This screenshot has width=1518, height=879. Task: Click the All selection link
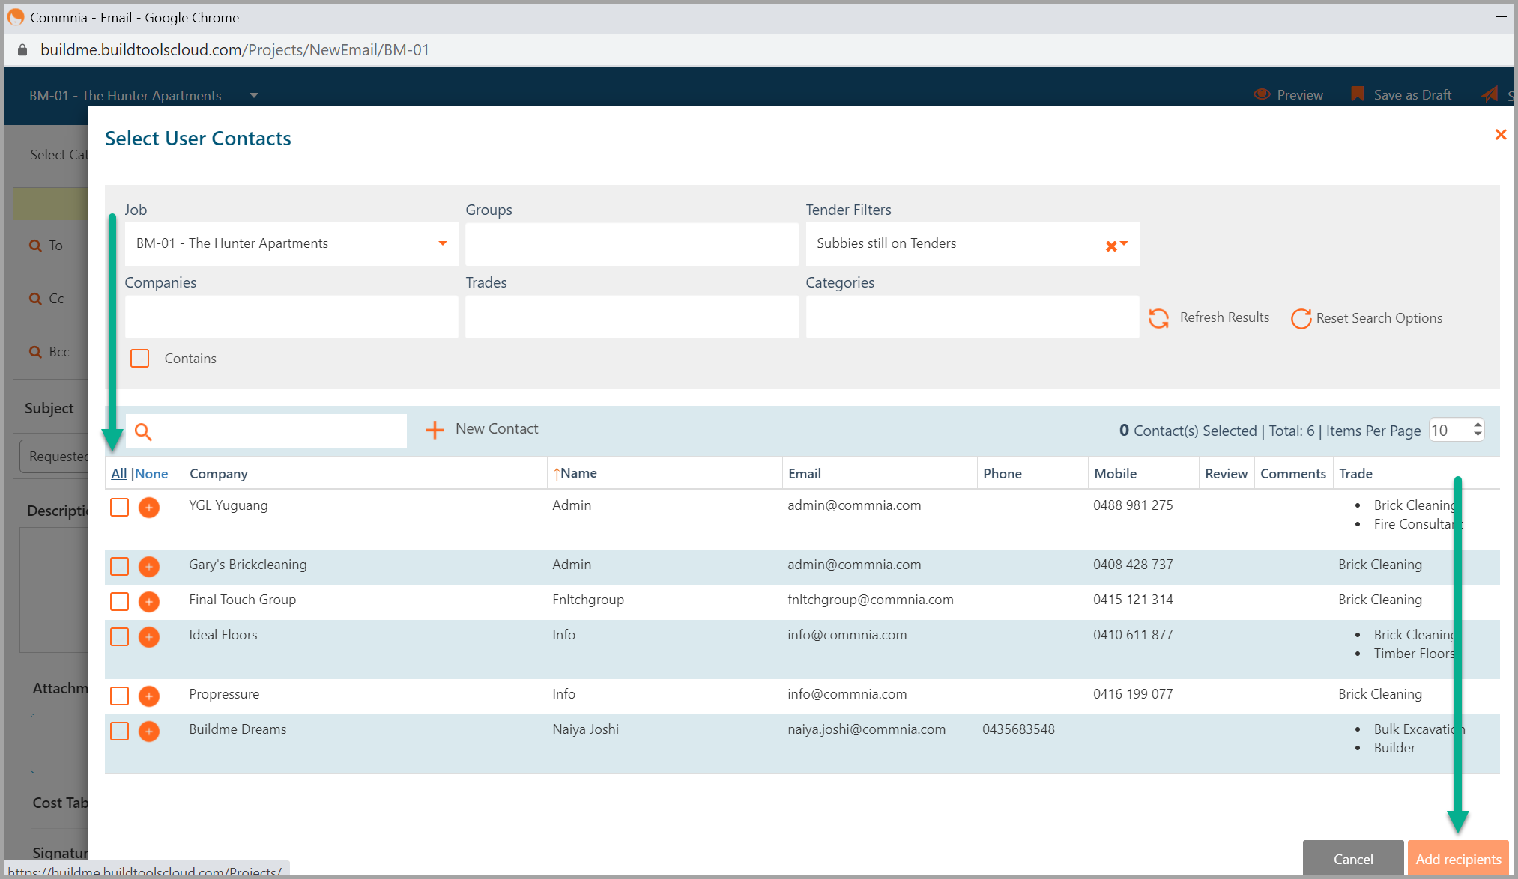coord(118,474)
